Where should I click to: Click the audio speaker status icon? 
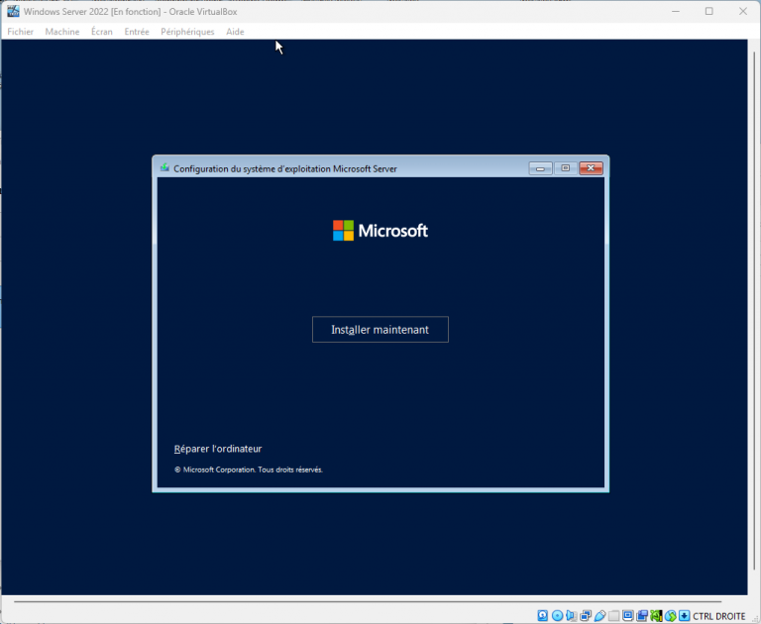click(571, 615)
